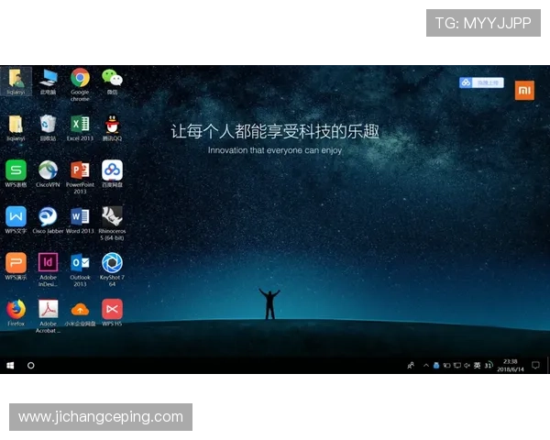Click the Baidu Netdisk desktop icon

point(112,170)
